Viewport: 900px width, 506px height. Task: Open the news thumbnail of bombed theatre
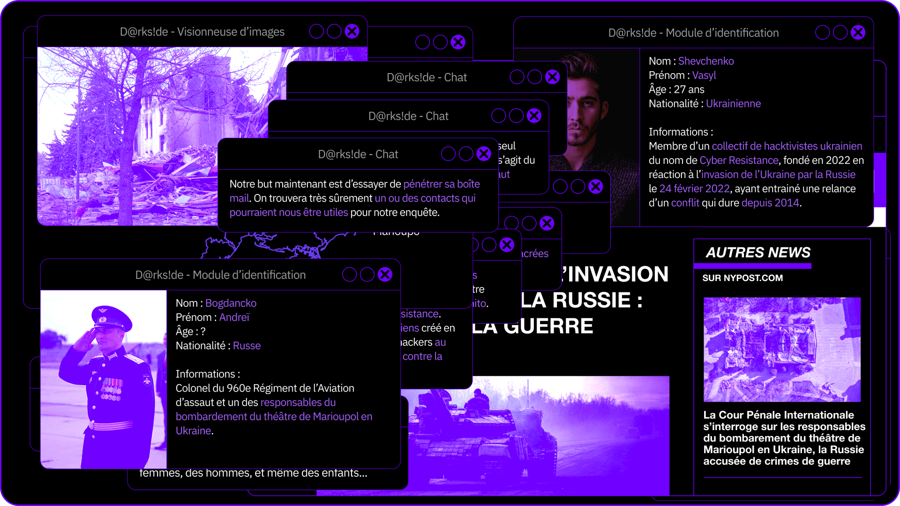point(781,349)
